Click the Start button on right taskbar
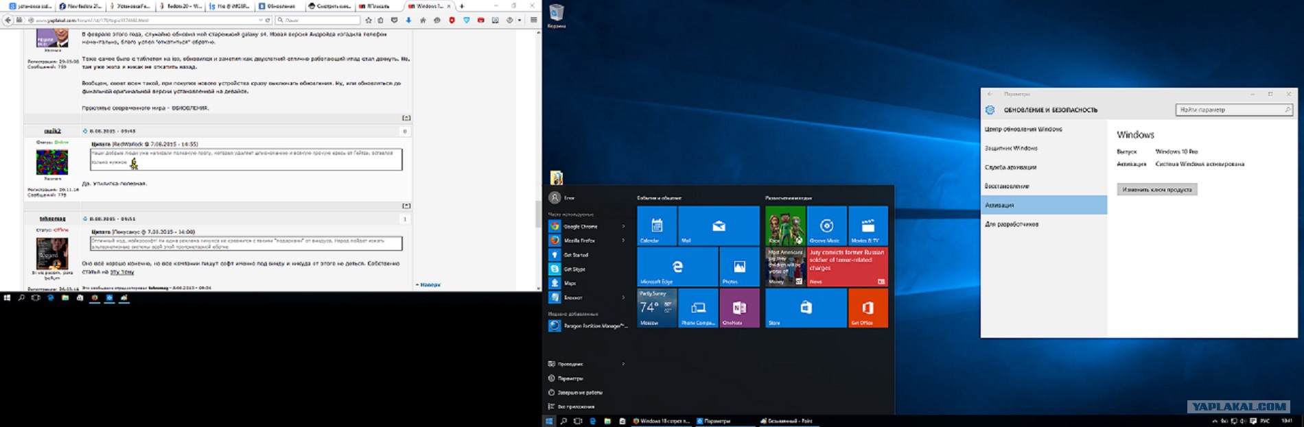This screenshot has height=427, width=1304. [x=549, y=421]
